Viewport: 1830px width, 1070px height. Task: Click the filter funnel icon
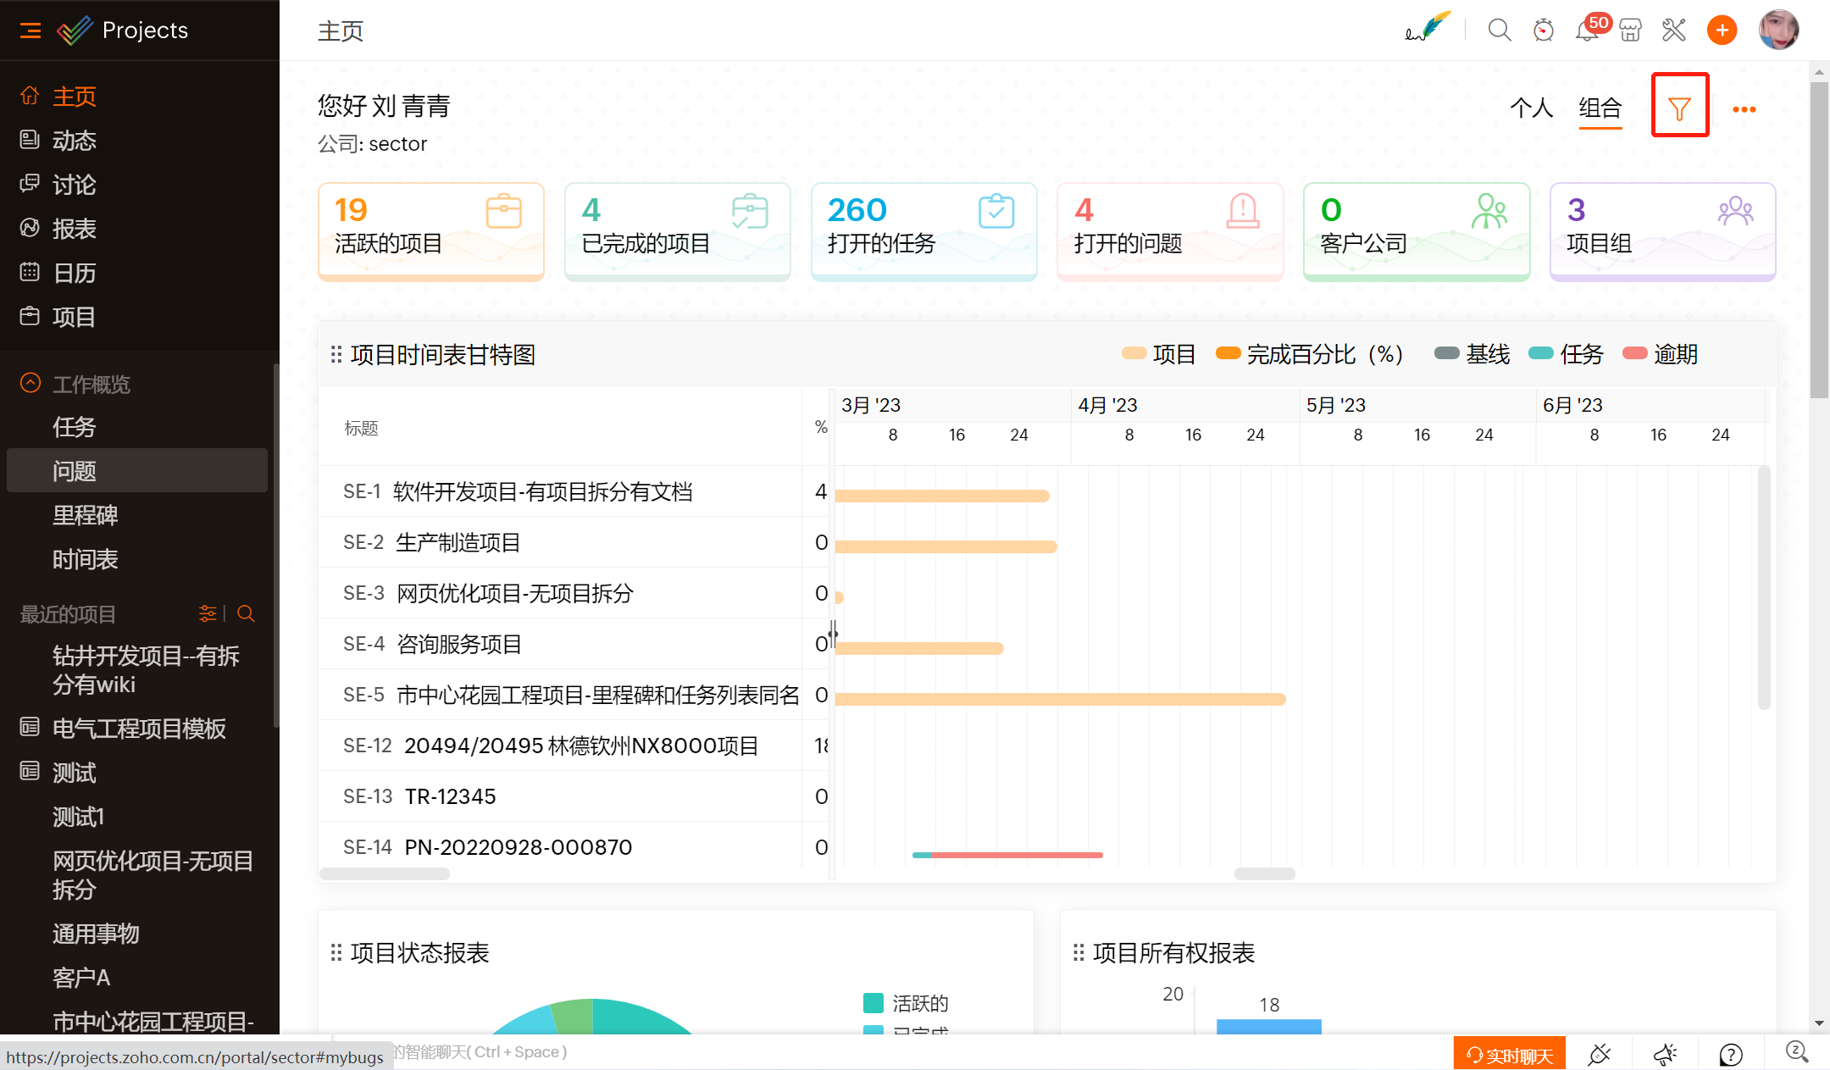tap(1679, 108)
